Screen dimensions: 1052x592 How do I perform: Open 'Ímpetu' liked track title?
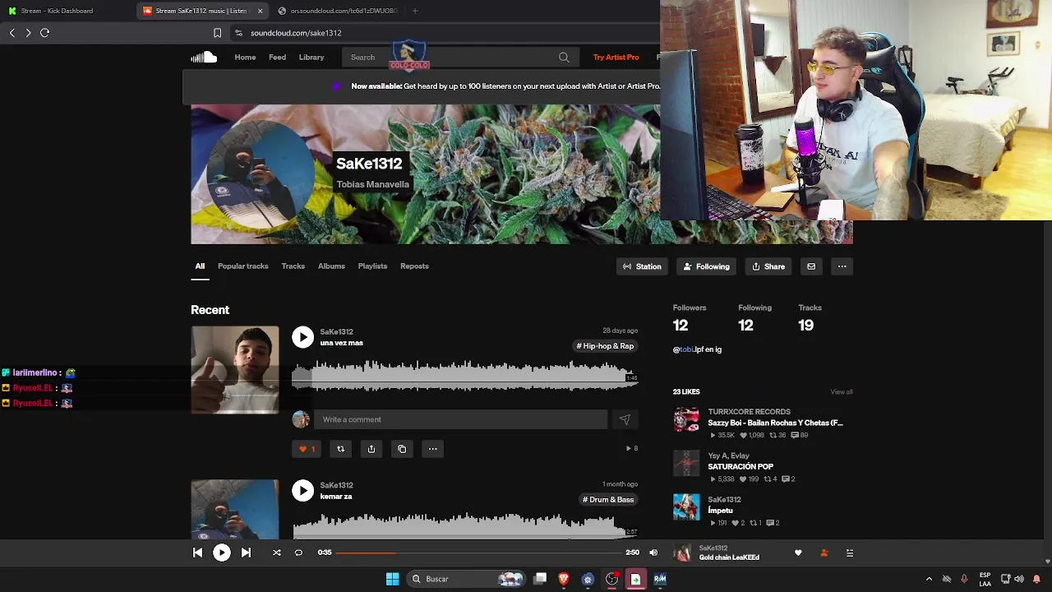coord(720,511)
